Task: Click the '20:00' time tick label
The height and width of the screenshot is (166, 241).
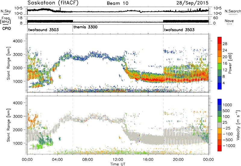Action: pos(178,160)
